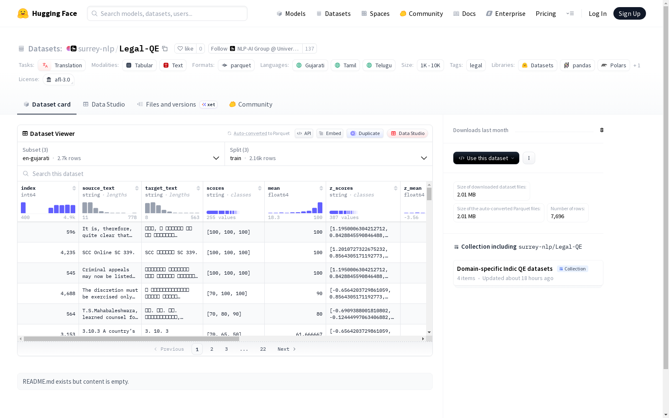Viewport: 669px width, 418px height.
Task: Click the Log In link
Action: pos(598,13)
